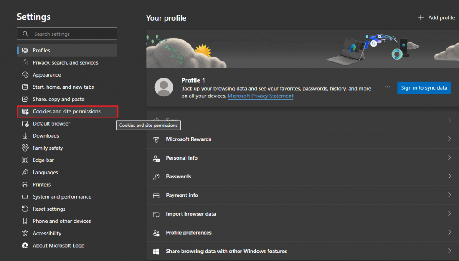Open Profile preferences row
Viewport: 459px width, 261px height.
(303, 233)
